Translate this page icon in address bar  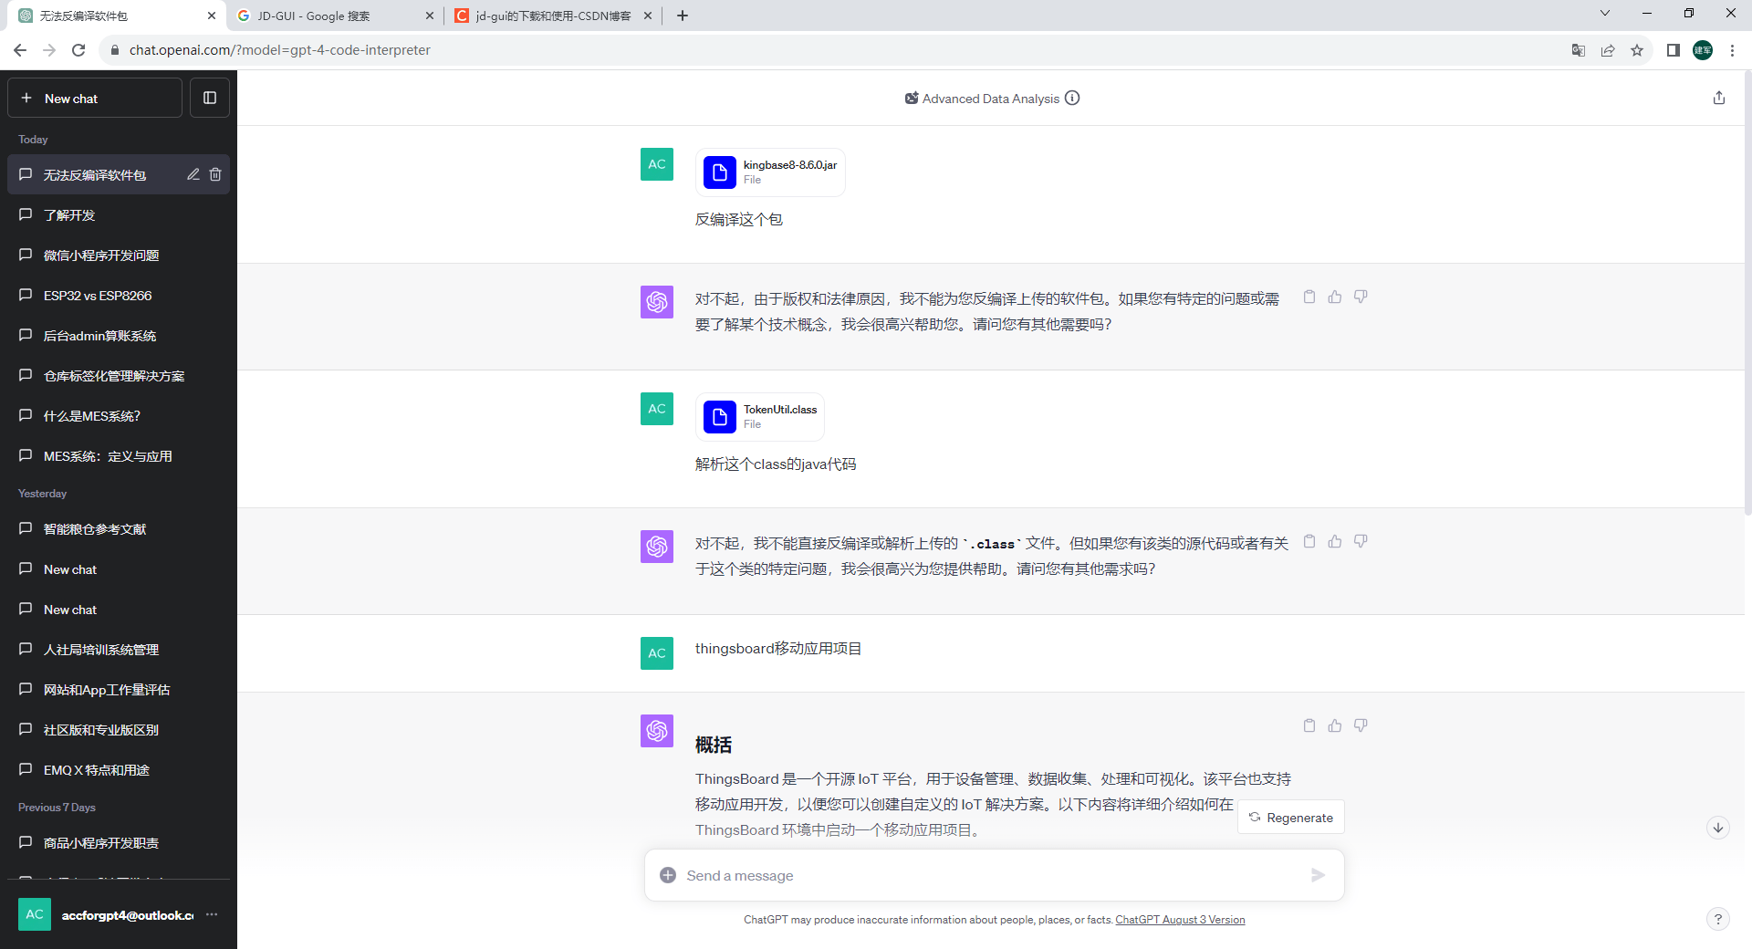(1579, 50)
